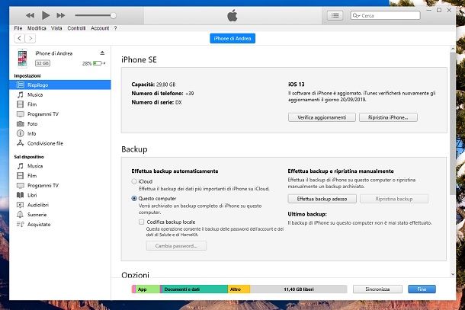This screenshot has width=465, height=310.
Task: Select the iCloud backup radio button
Action: (x=134, y=181)
